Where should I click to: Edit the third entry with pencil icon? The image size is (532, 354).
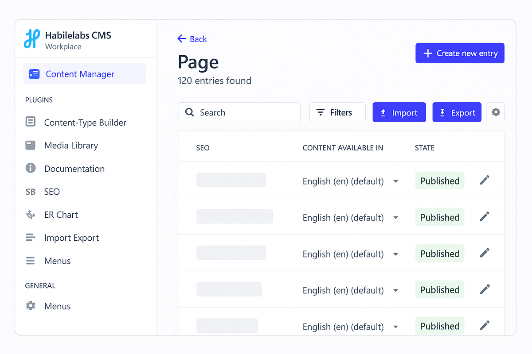click(x=485, y=253)
